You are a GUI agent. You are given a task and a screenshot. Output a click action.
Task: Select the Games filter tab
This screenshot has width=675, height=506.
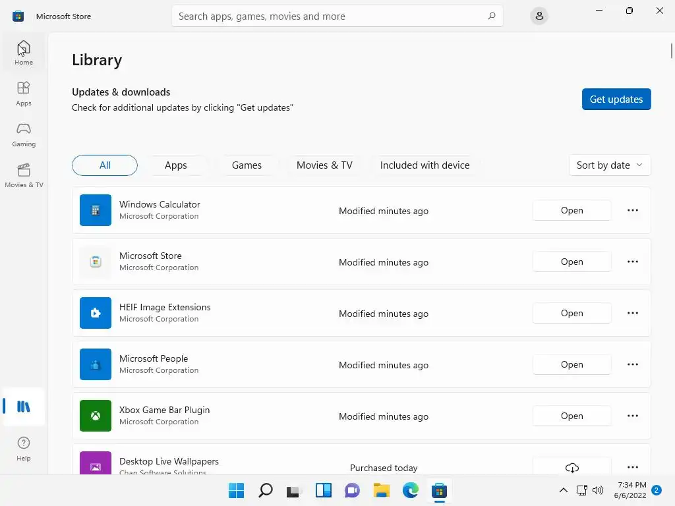tap(247, 165)
